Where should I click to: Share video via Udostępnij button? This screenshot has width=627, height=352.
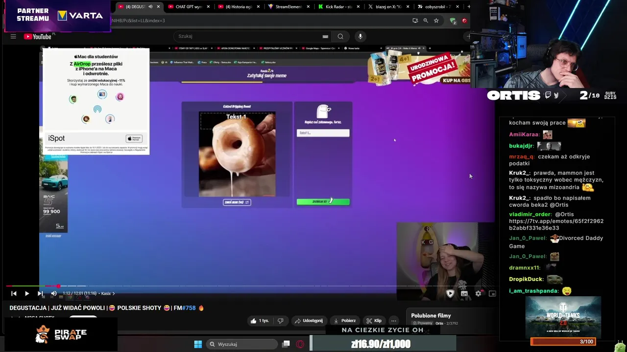tap(309, 321)
